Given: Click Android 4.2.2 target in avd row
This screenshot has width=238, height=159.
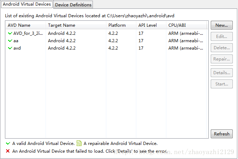Looking at the screenshot, I should pos(62,48).
